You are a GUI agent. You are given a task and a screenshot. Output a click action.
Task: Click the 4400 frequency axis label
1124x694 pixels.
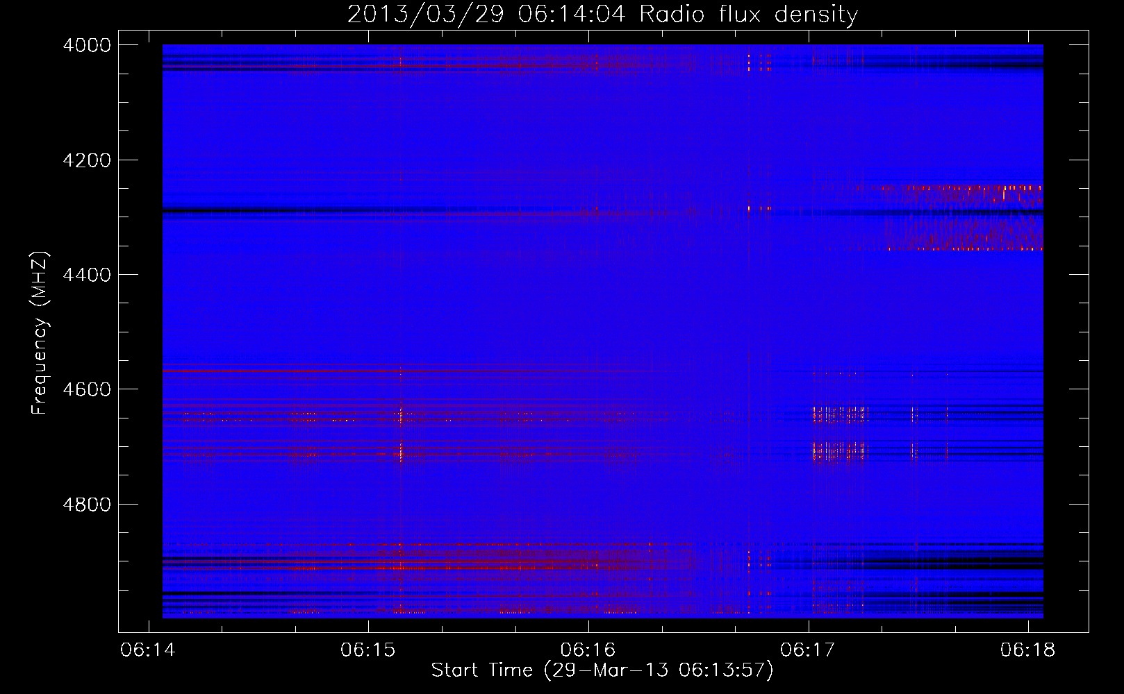coord(87,275)
